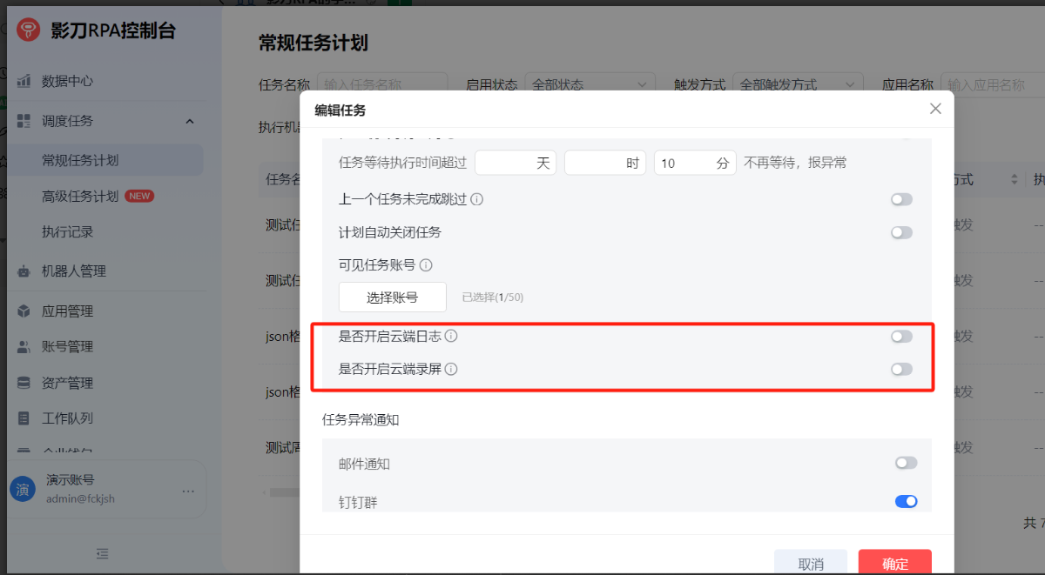The width and height of the screenshot is (1045, 575).
Task: Click the 应用管理 cube icon
Action: [24, 311]
